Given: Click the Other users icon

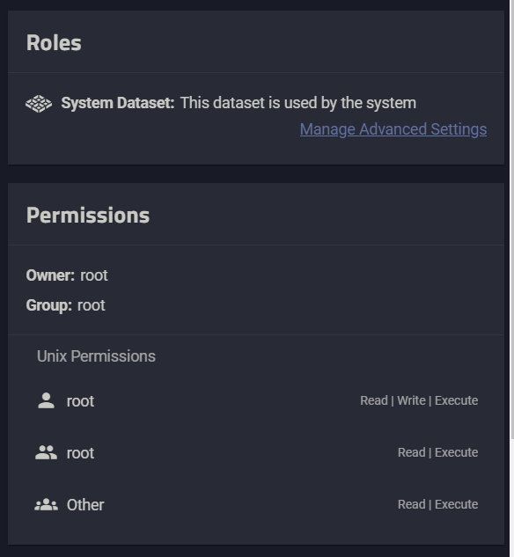Looking at the screenshot, I should pos(46,504).
